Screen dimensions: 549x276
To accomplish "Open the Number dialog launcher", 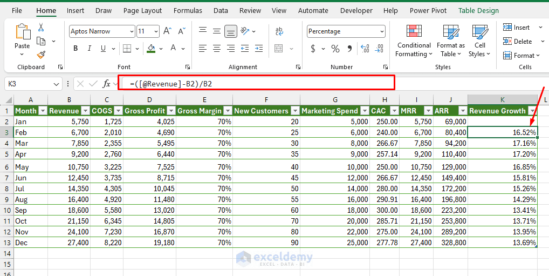I will (x=385, y=67).
